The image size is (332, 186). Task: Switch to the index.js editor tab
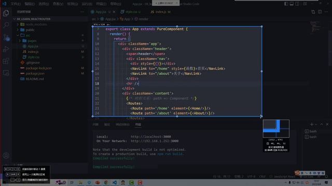[x=160, y=12]
